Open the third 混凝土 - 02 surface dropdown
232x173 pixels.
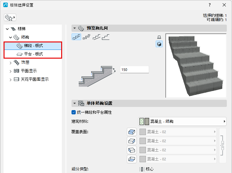[177, 150]
